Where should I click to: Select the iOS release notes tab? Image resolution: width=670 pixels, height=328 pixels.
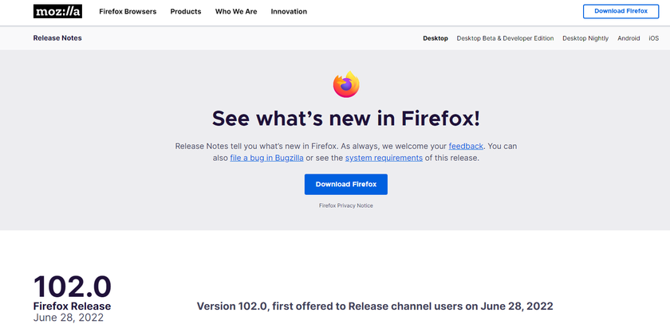(x=654, y=38)
